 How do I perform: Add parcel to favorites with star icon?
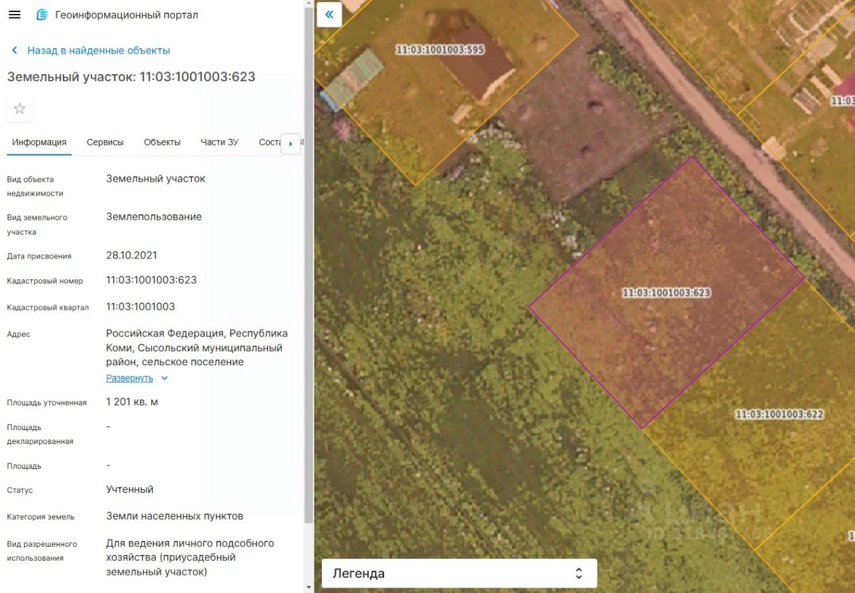20,108
